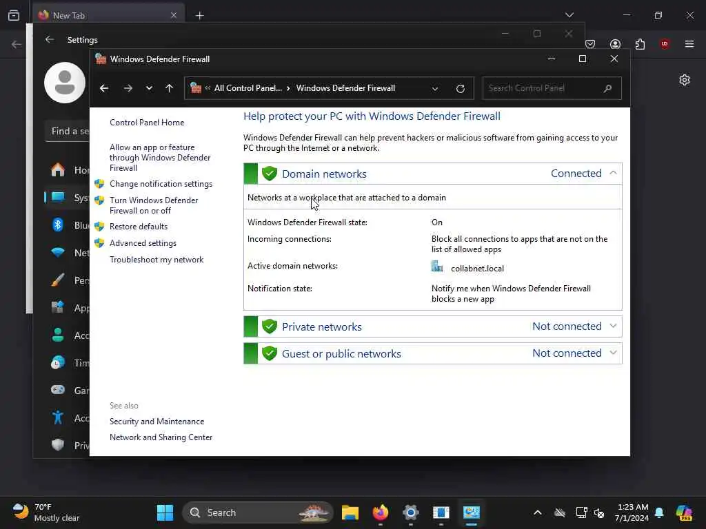Open Advanced settings link
The image size is (706, 529).
pos(143,243)
